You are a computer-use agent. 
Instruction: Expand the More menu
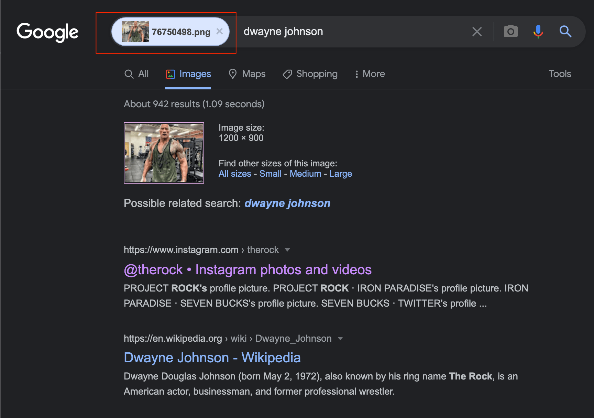(x=370, y=74)
